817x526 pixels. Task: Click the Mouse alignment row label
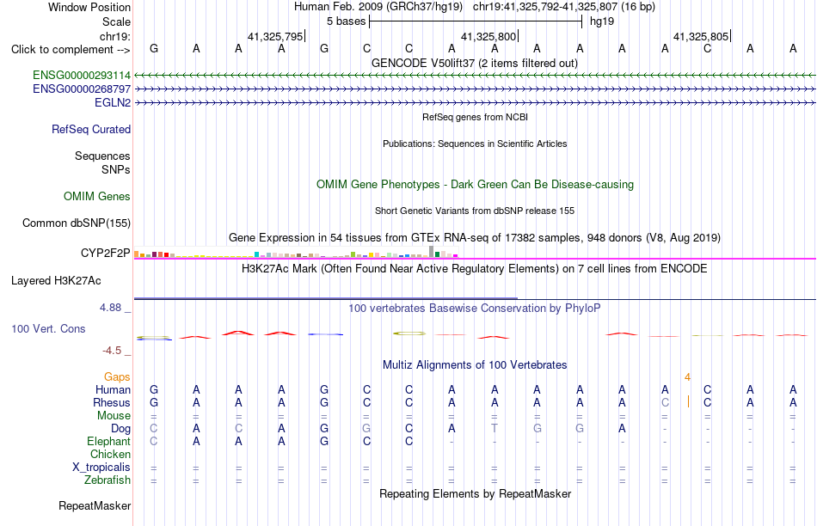click(114, 416)
